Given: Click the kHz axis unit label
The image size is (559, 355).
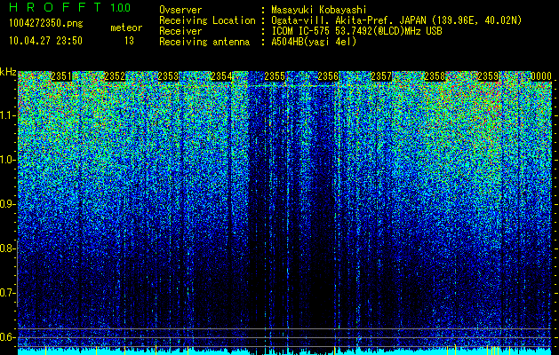Looking at the screenshot, I should click(x=8, y=72).
